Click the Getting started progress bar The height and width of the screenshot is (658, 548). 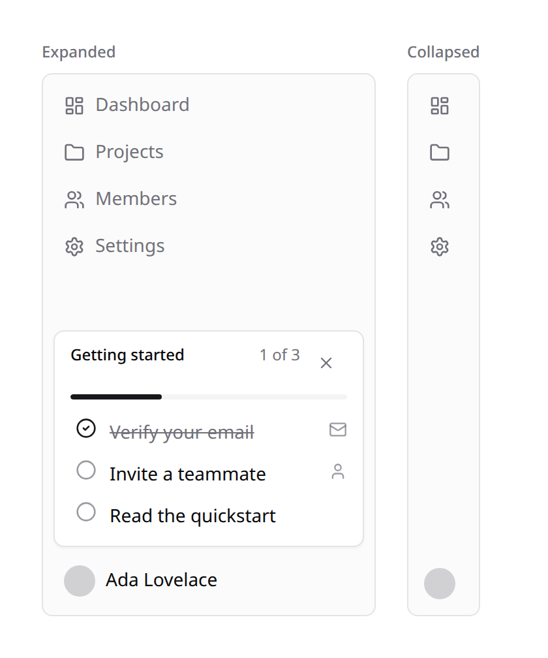point(208,397)
